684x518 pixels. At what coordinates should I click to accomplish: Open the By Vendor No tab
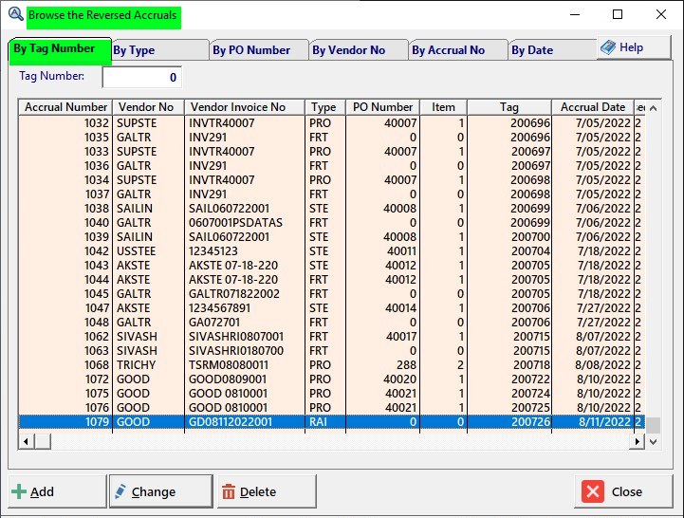(x=359, y=50)
